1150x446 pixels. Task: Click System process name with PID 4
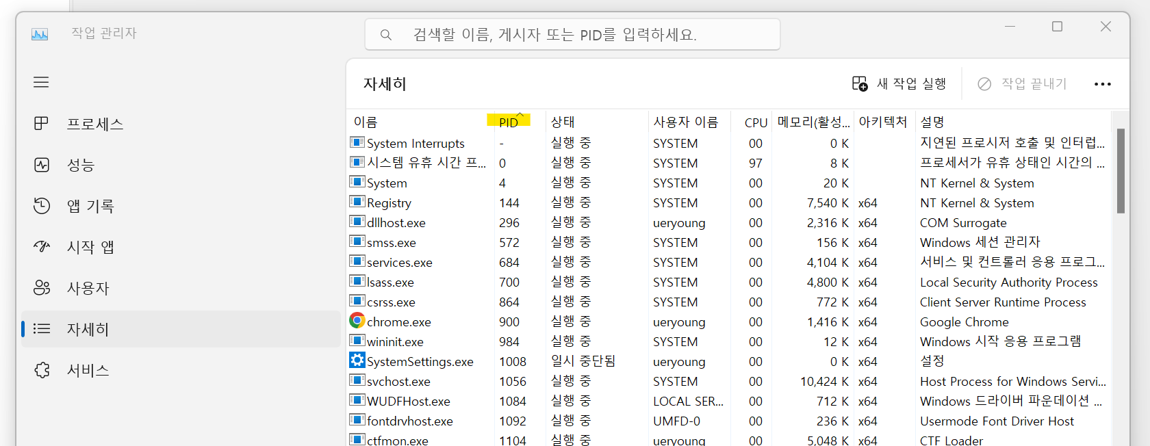click(x=387, y=183)
